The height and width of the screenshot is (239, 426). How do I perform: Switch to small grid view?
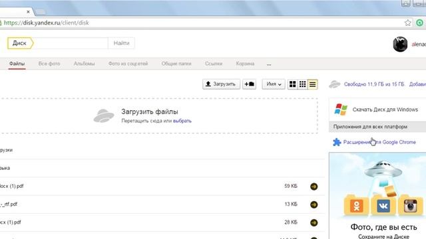pos(302,84)
